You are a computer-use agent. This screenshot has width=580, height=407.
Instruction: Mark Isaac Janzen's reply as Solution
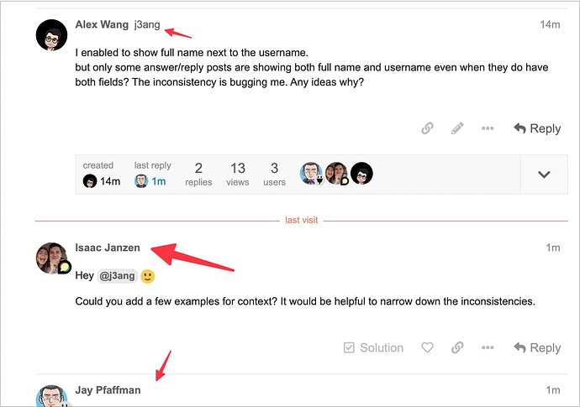373,347
